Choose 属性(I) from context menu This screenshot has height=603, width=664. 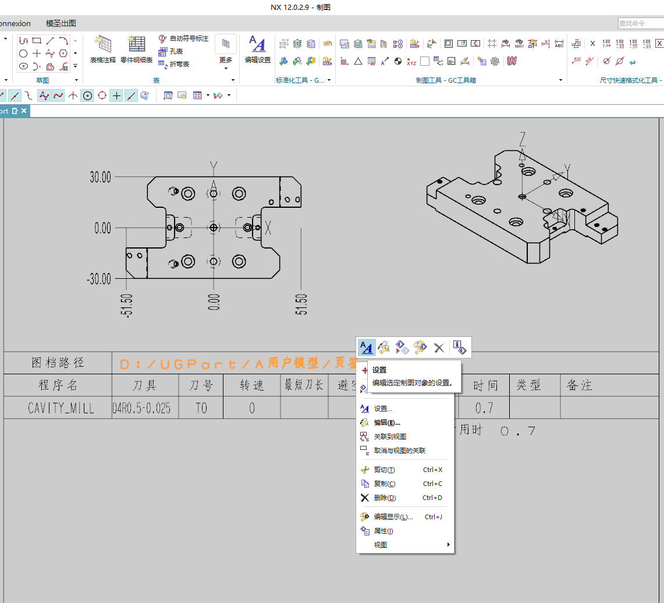point(405,531)
